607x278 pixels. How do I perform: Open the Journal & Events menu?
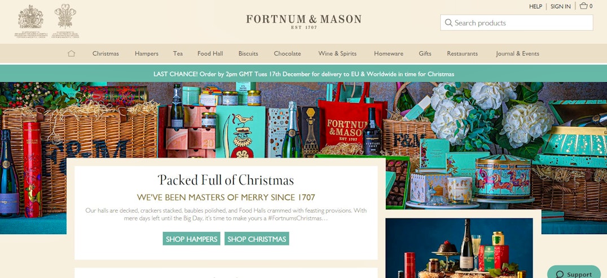(x=517, y=53)
